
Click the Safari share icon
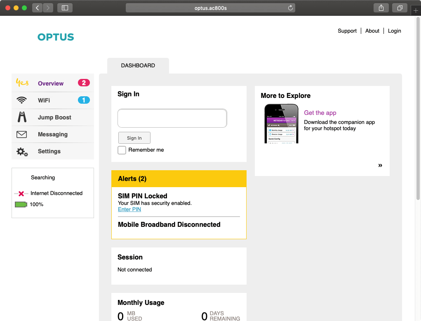coord(381,8)
